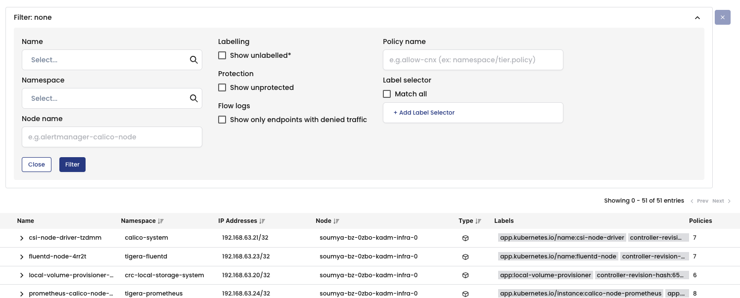Toggle Show unprotected checkbox
Image resolution: width=740 pixels, height=298 pixels.
[222, 87]
